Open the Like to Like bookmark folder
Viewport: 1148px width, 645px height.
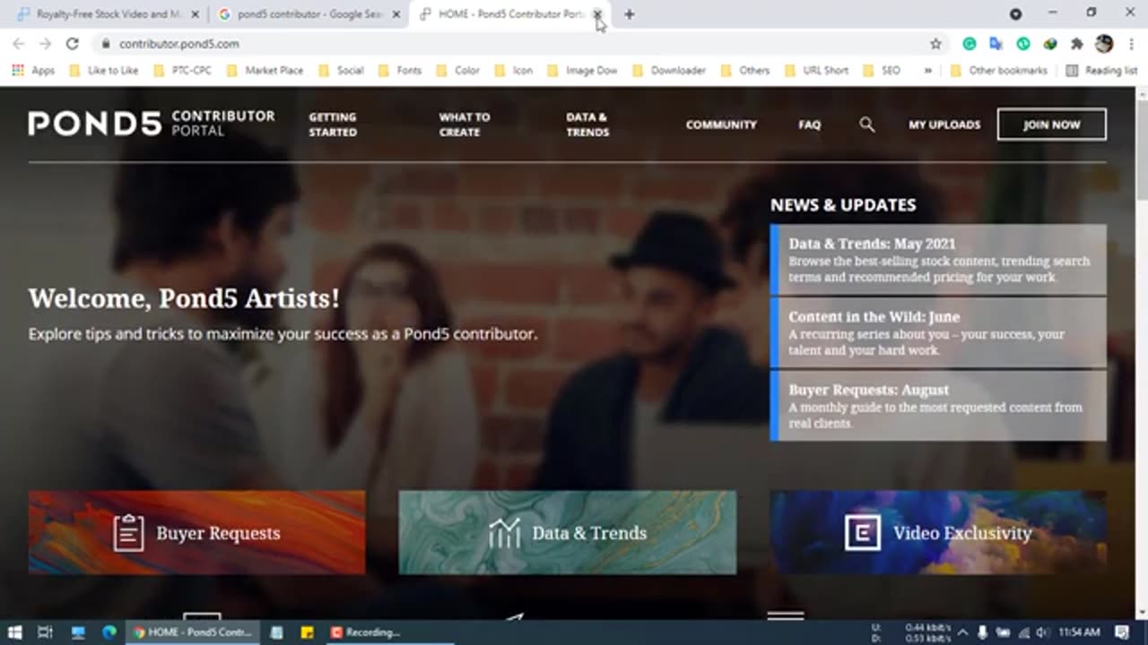click(x=103, y=70)
